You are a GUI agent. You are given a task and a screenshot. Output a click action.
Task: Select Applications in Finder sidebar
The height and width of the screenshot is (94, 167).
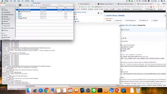tap(7, 12)
